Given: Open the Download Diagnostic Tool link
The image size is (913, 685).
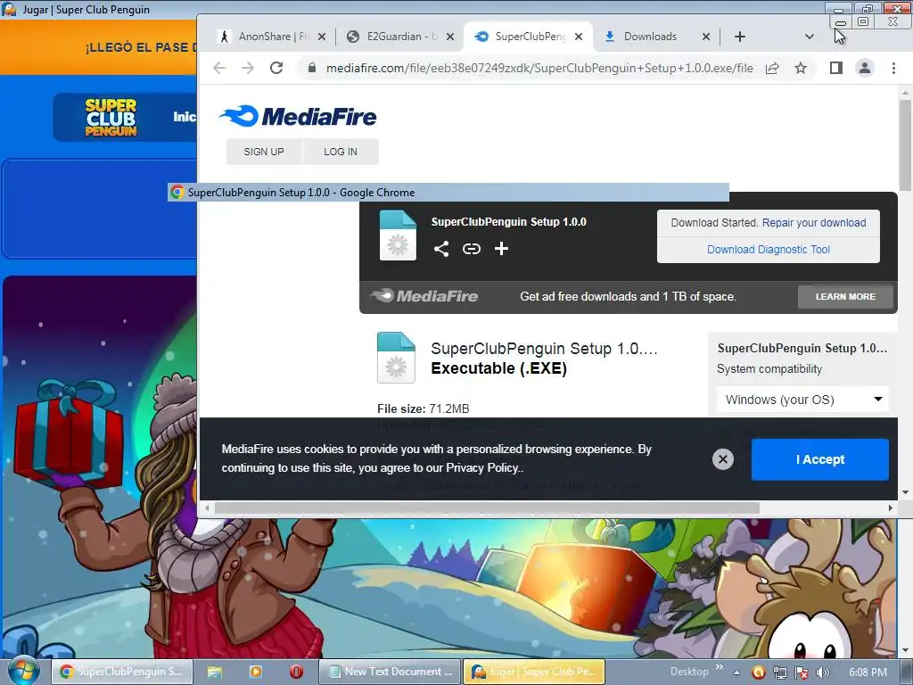Looking at the screenshot, I should click(x=768, y=250).
